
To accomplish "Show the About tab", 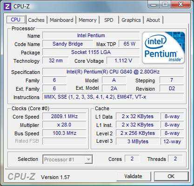I will point(153,20).
